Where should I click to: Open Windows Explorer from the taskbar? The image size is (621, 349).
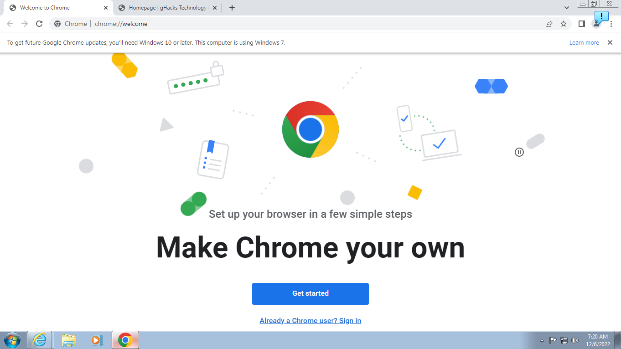point(68,340)
